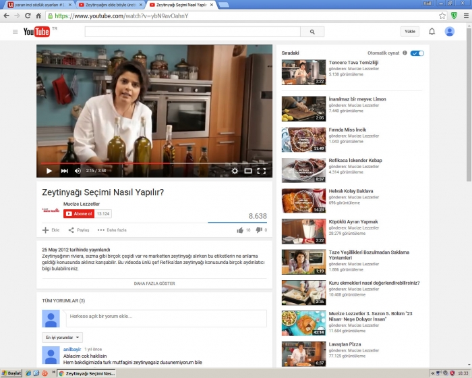
Task: Launch Internet Explorer from quick launch
Action: pyautogui.click(x=28, y=373)
